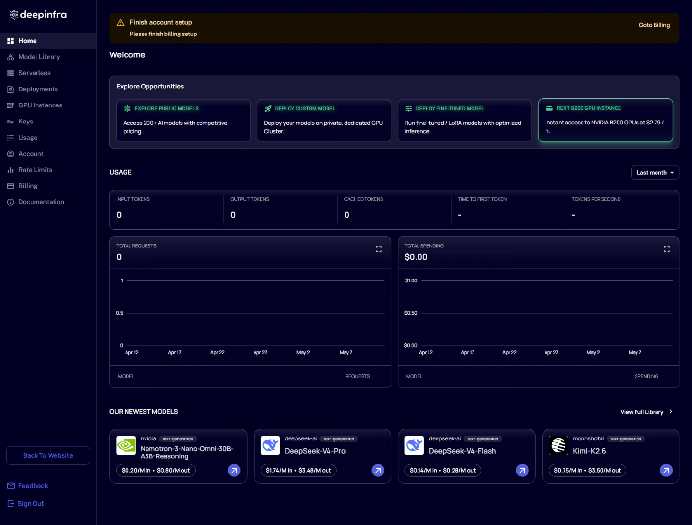Click the $0.20/M in • $0.80/M out price pill
Screen dimensions: 692x525
156,470
